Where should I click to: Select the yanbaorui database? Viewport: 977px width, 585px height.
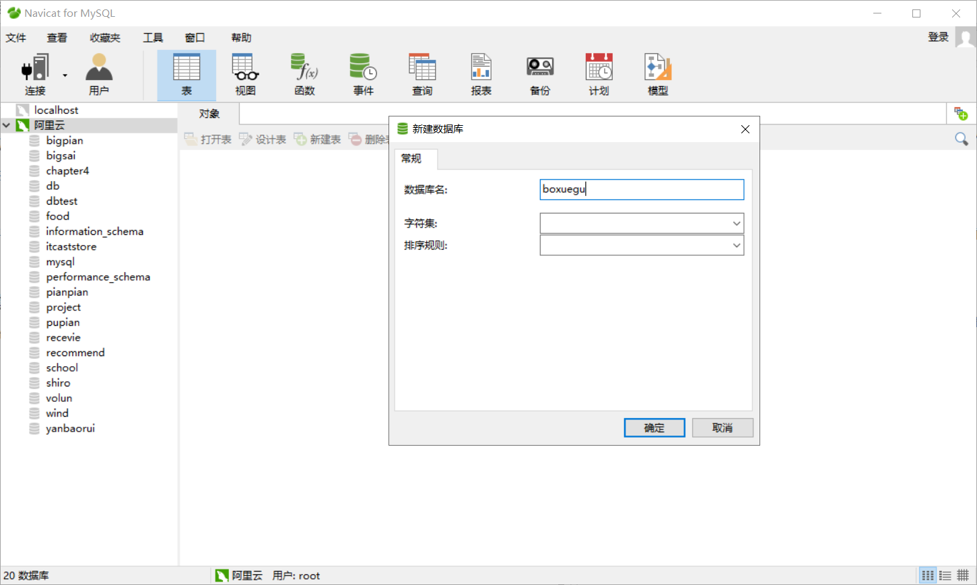pyautogui.click(x=71, y=428)
